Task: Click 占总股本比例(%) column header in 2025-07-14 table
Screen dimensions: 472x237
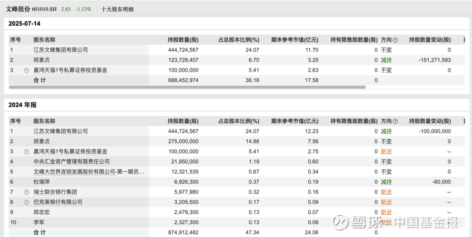Action: click(x=239, y=40)
